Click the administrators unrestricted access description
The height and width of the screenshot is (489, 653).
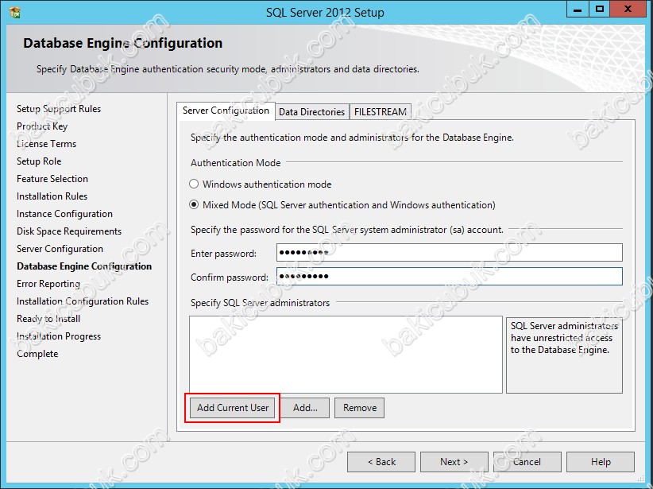point(564,338)
